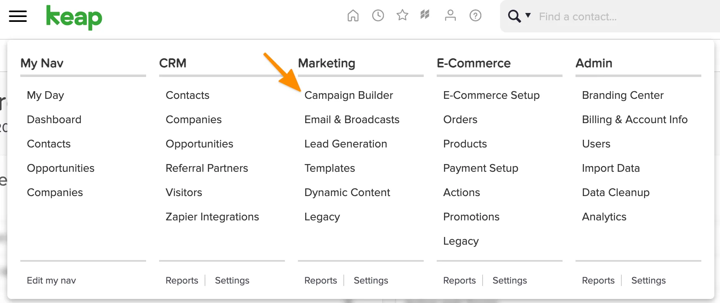Image resolution: width=720 pixels, height=303 pixels.
Task: Open Payment Setup
Action: (481, 169)
